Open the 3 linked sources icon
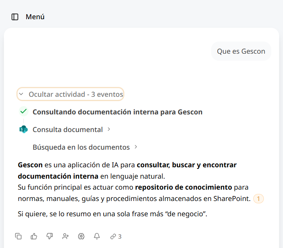This screenshot has height=248, width=283. 116,236
